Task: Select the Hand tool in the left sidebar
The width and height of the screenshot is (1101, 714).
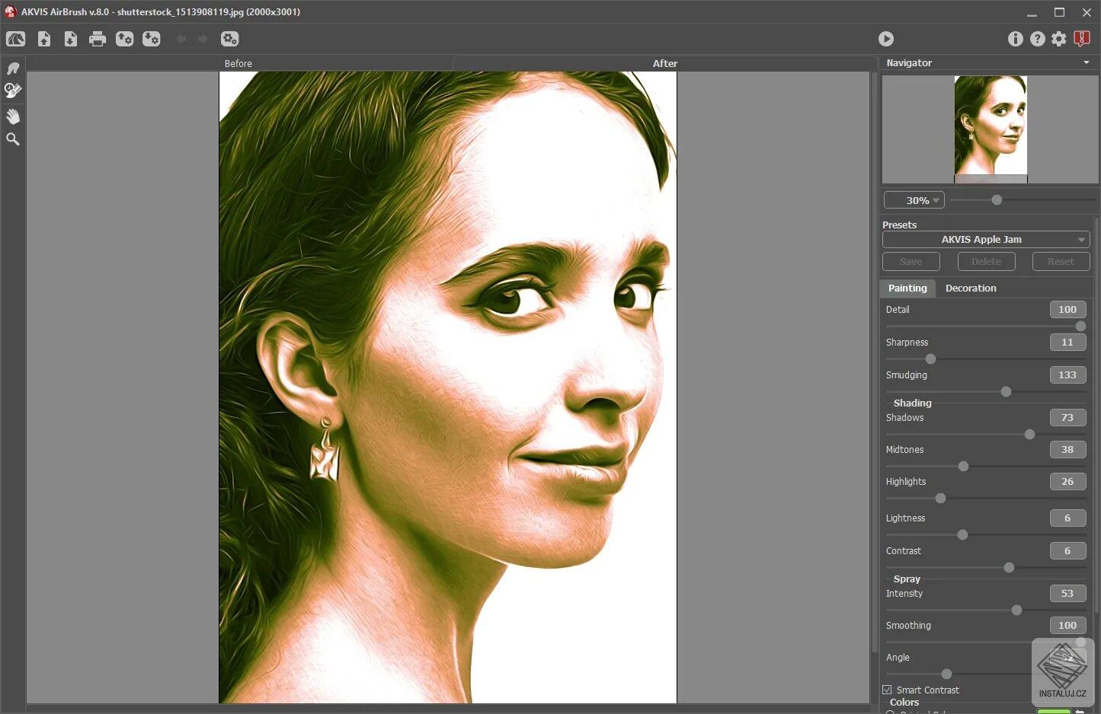Action: pyautogui.click(x=12, y=116)
